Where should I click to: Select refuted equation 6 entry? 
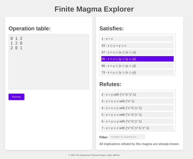tap(137, 121)
